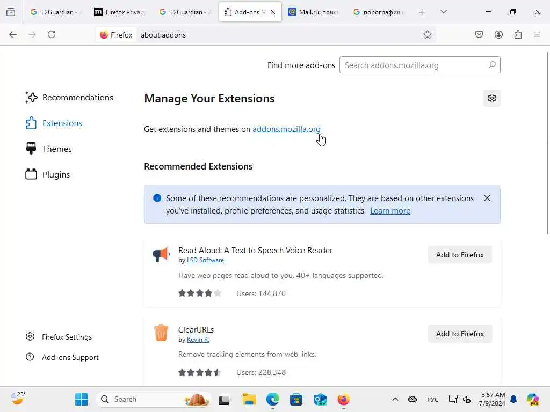The height and width of the screenshot is (412, 550).
Task: Select Extensions in the sidebar
Action: coord(54,123)
